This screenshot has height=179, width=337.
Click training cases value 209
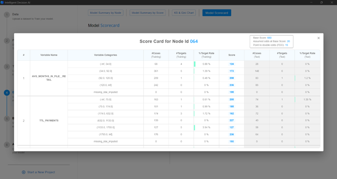(x=156, y=78)
